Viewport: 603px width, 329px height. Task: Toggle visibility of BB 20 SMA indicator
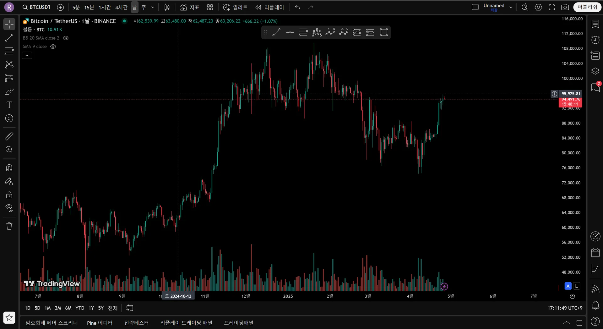[66, 38]
